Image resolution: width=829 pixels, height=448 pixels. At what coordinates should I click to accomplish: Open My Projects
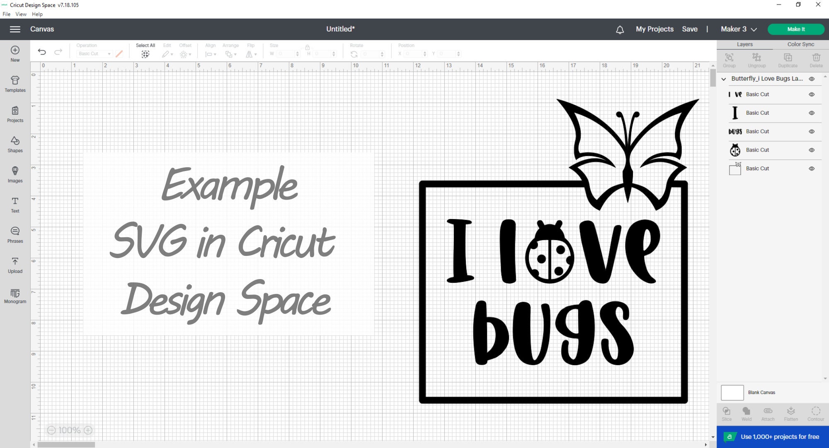coord(654,29)
